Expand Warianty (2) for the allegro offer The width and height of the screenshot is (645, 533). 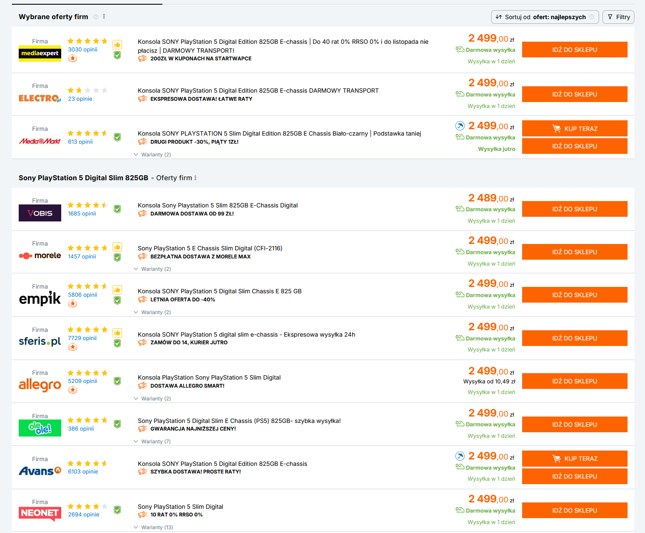tap(152, 399)
